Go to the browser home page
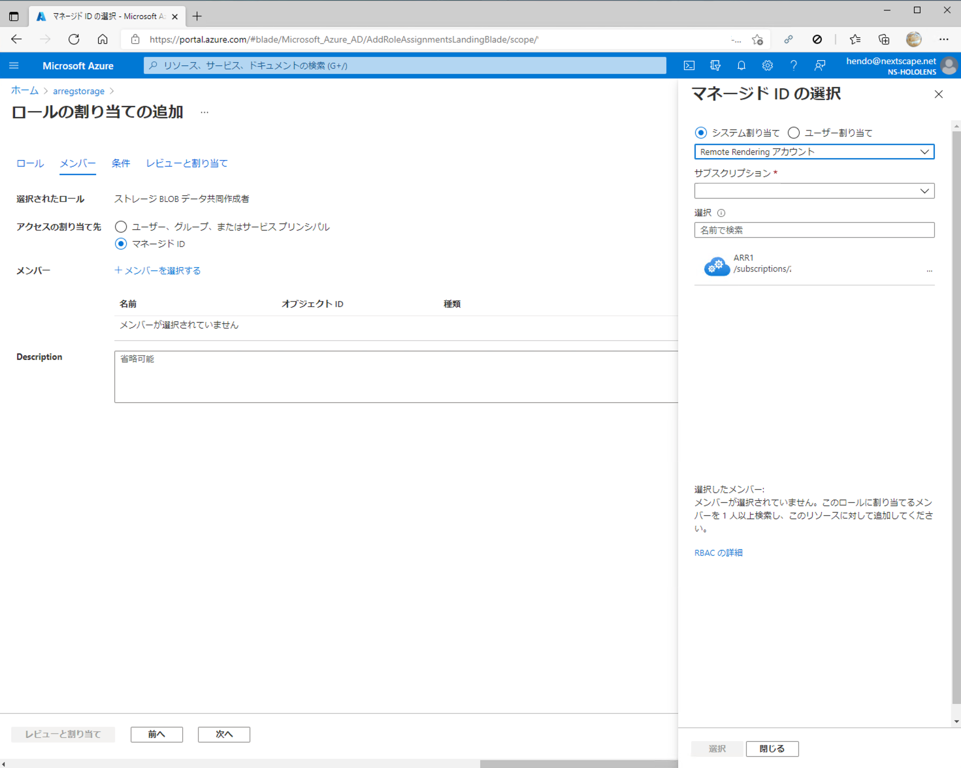961x768 pixels. point(103,39)
